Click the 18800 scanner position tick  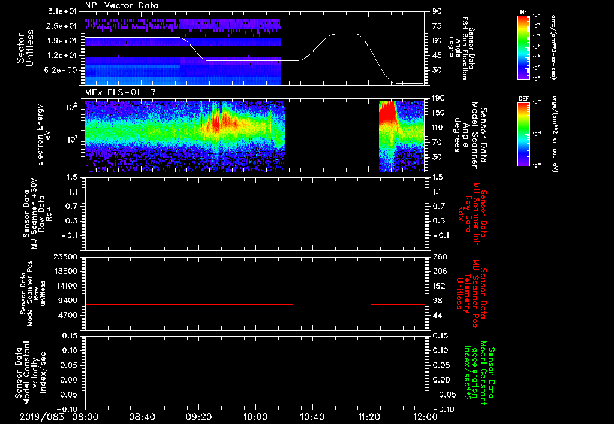[x=65, y=271]
